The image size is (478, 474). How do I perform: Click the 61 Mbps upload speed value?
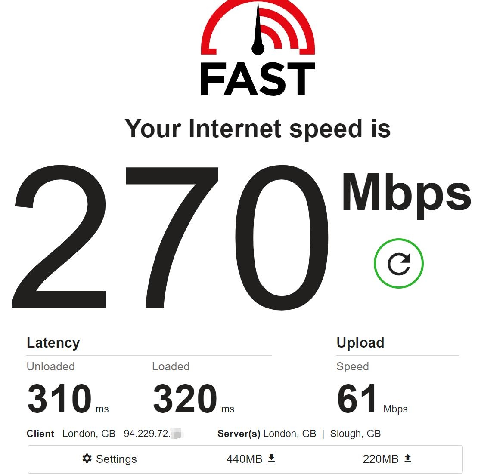[372, 398]
